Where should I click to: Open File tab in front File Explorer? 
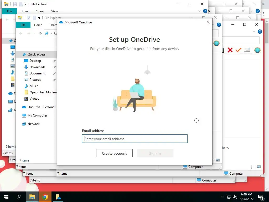(x=23, y=25)
